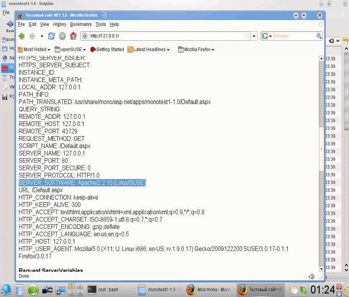Click the green openSUSE icon in panel
The image size is (349, 297).
click(33, 290)
